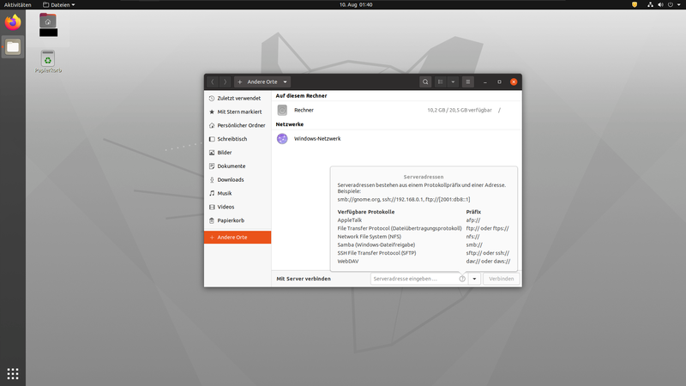This screenshot has width=686, height=386.
Task: Go forward with the right arrow button
Action: click(x=225, y=81)
